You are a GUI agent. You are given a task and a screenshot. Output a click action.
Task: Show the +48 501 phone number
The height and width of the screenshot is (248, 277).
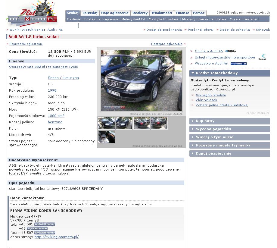45,224
